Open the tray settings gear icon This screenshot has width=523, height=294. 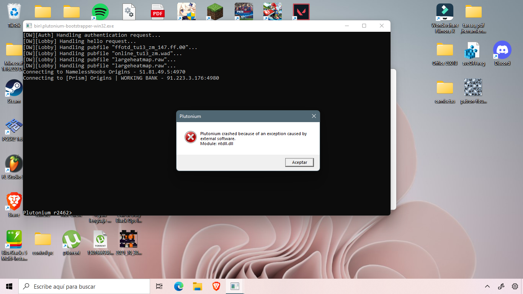click(515, 286)
